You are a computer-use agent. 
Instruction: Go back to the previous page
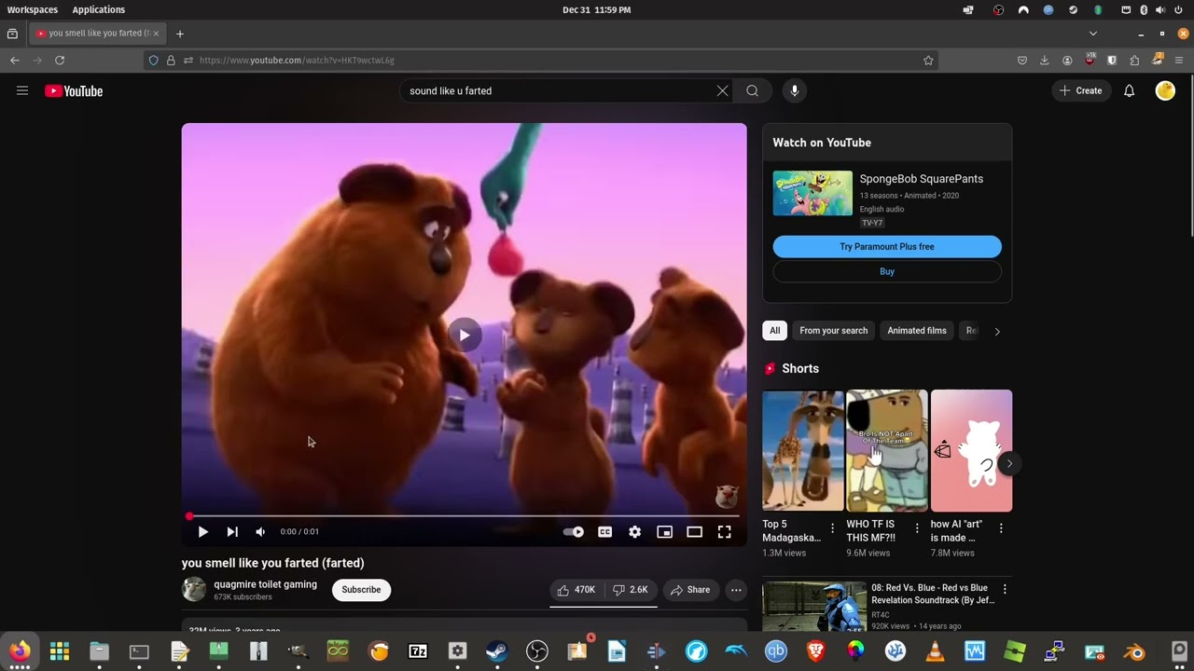point(15,61)
